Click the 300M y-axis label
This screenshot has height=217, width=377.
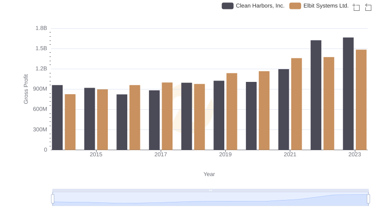(x=40, y=129)
